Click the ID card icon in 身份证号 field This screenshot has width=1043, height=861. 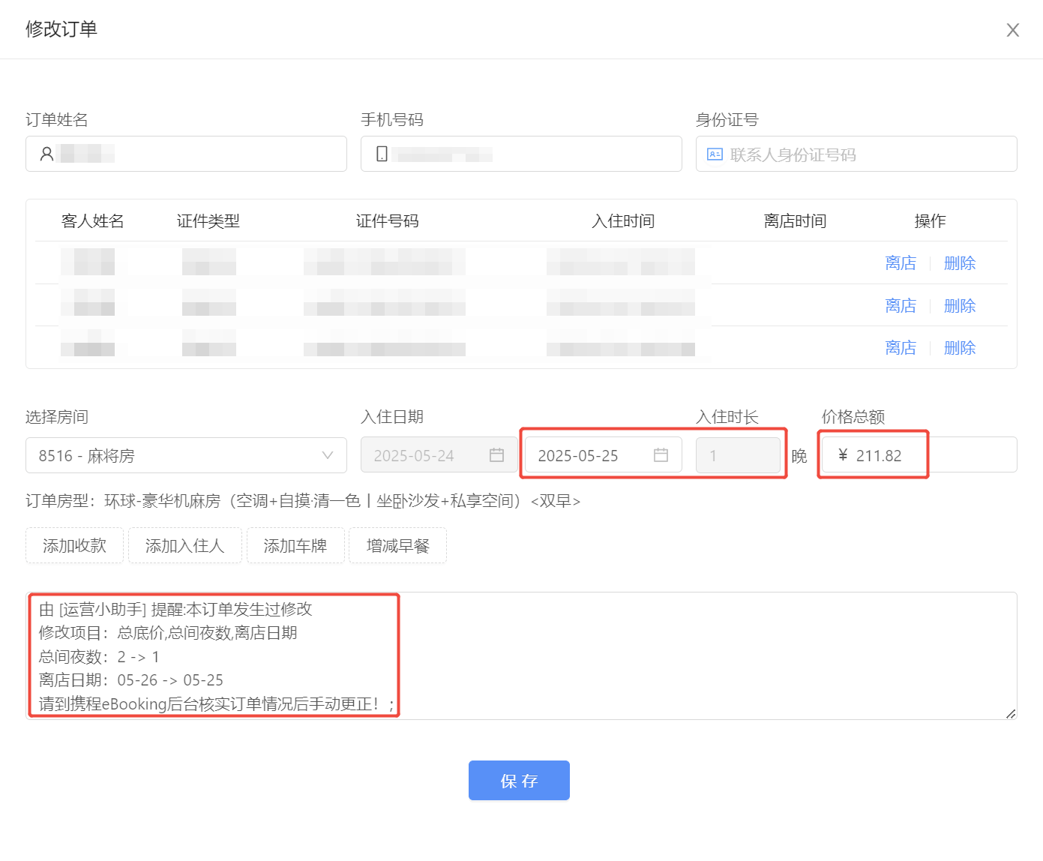tap(715, 154)
